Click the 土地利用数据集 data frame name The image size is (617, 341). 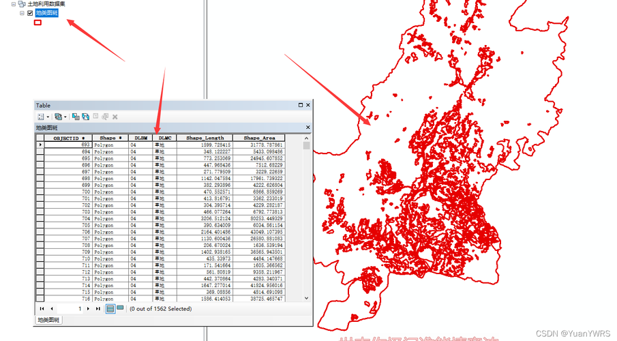pos(46,4)
